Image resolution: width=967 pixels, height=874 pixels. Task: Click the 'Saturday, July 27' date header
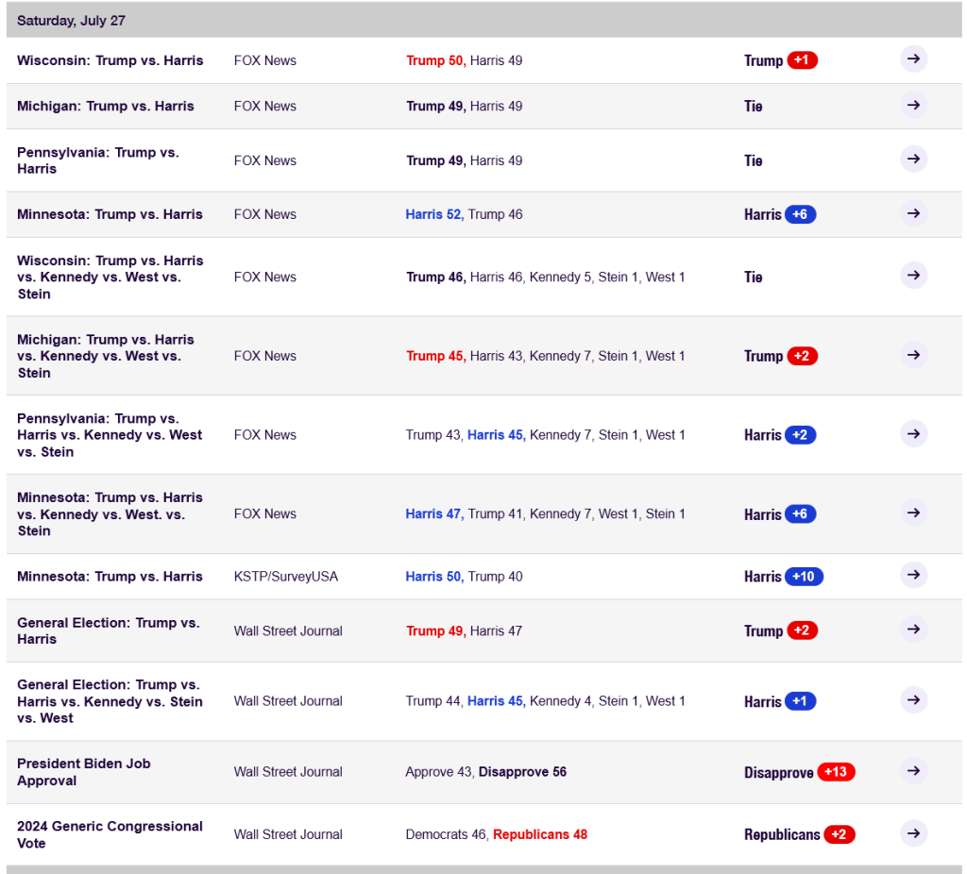coord(71,21)
